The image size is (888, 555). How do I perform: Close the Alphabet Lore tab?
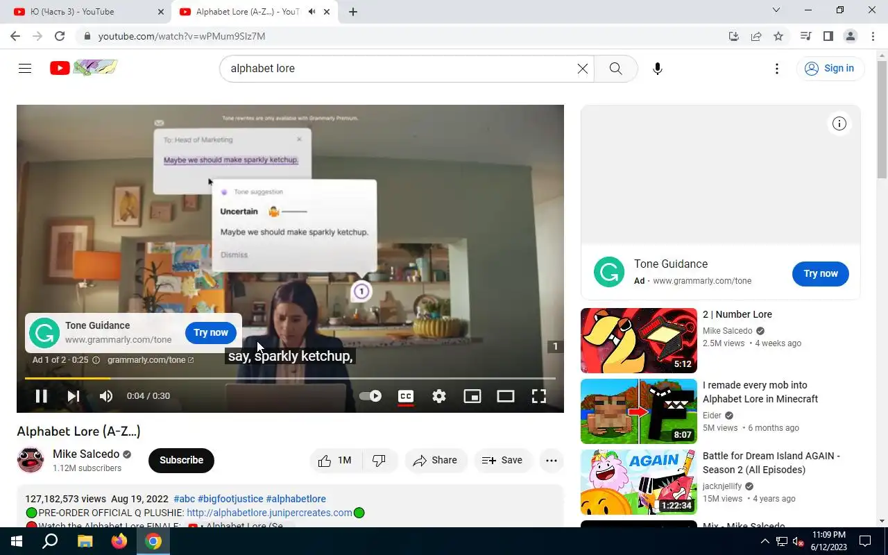(327, 12)
